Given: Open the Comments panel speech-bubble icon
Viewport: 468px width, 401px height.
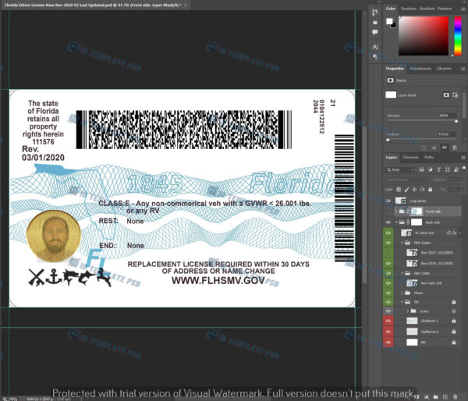Looking at the screenshot, I should [375, 32].
